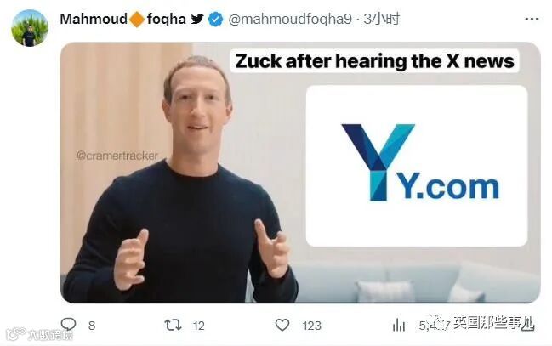
Task: Reply using the comment bubble icon
Action: [68, 324]
